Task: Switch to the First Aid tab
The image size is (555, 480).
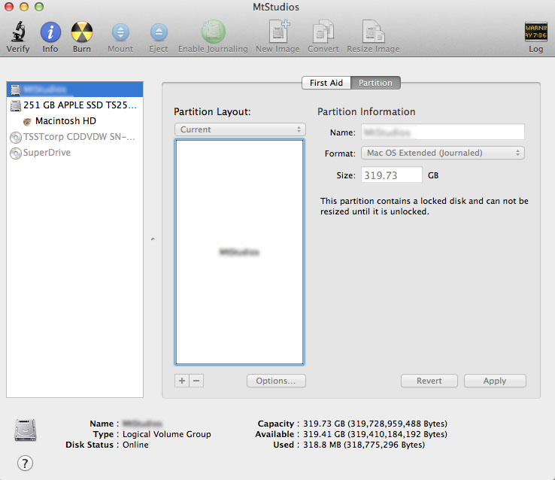Action: point(326,83)
